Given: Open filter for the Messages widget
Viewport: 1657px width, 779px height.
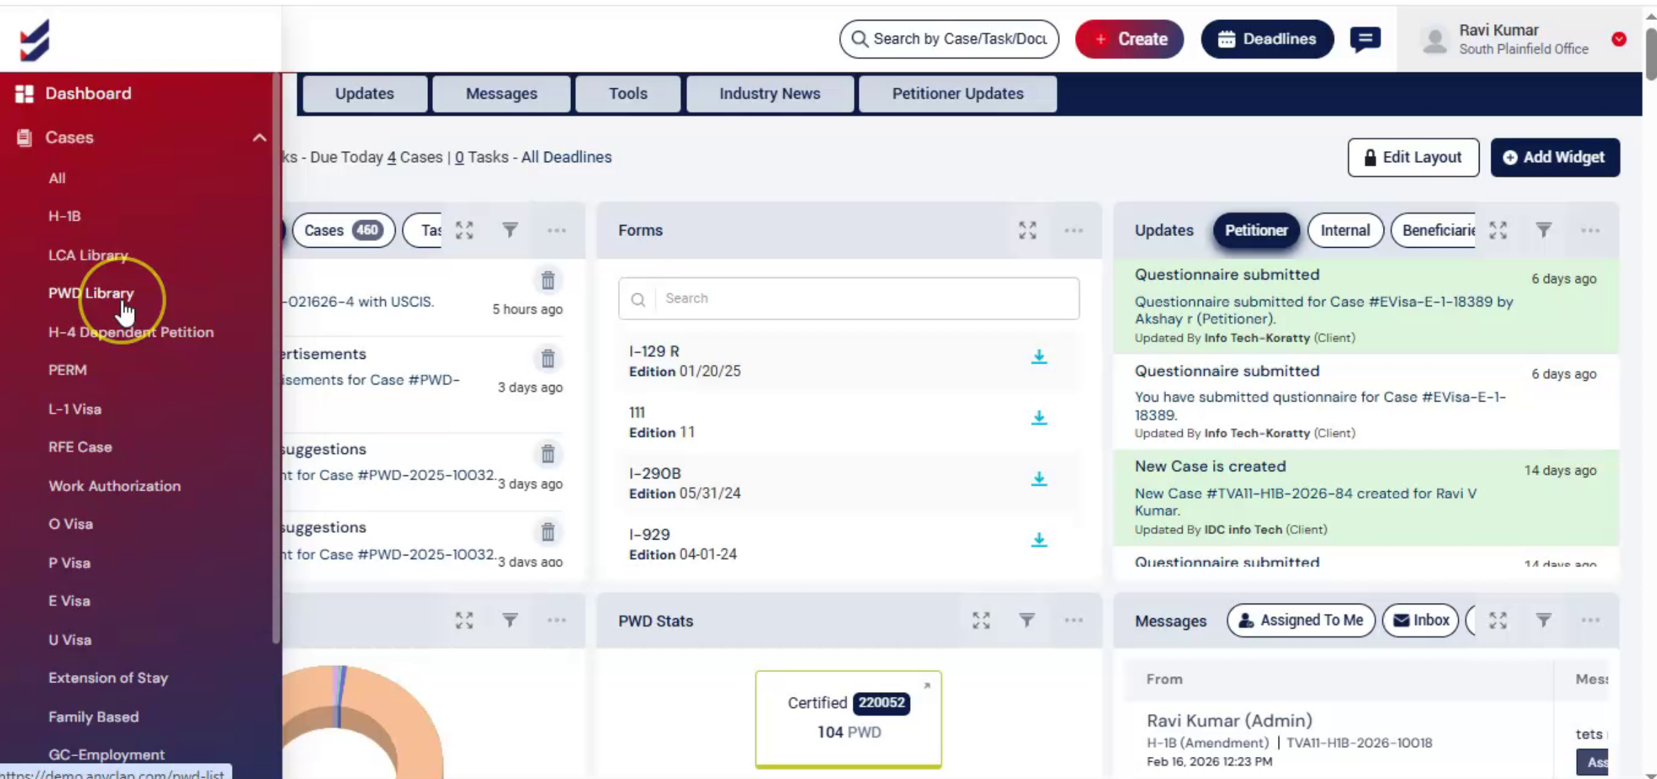Looking at the screenshot, I should coord(1544,620).
